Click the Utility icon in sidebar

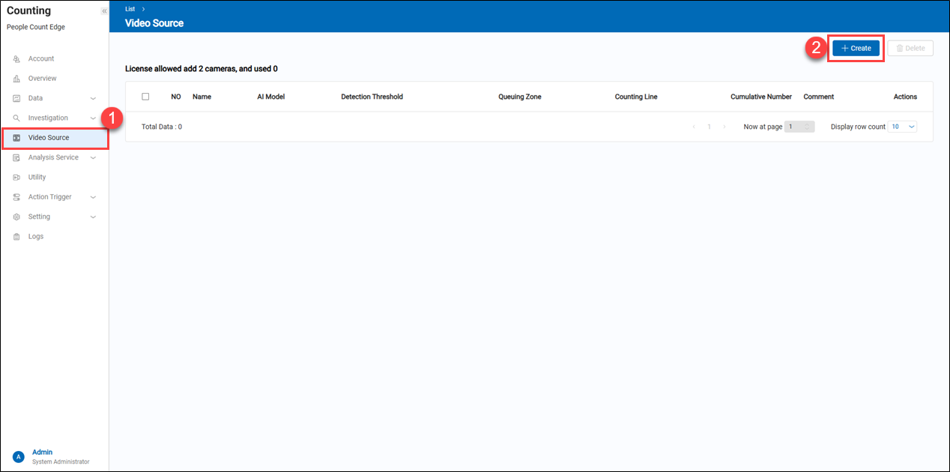(x=16, y=178)
